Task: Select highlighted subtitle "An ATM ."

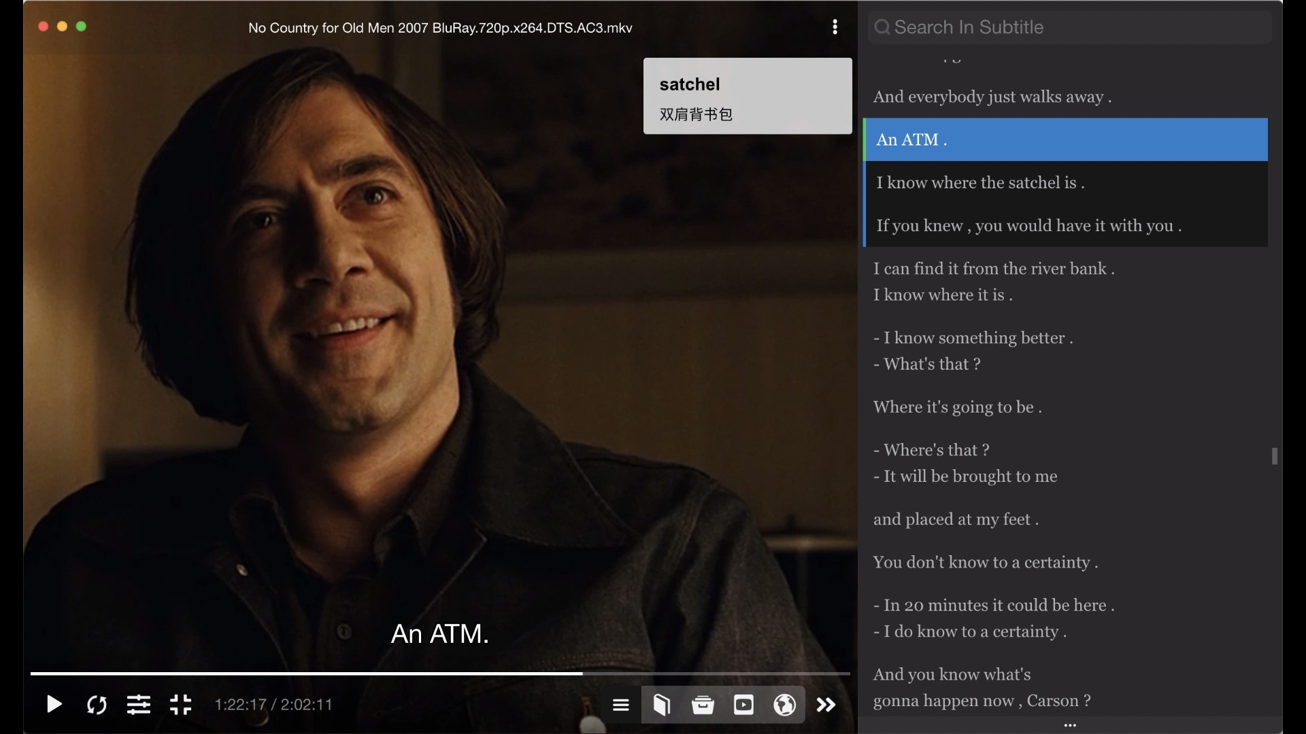Action: coord(1065,139)
